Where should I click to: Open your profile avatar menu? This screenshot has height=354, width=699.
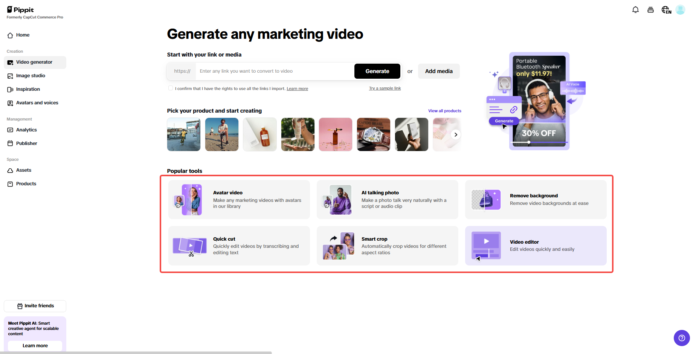tap(680, 9)
